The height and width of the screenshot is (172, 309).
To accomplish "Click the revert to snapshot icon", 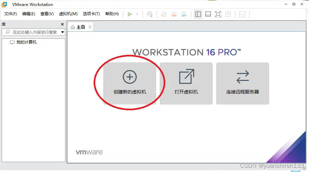I will click(x=174, y=14).
